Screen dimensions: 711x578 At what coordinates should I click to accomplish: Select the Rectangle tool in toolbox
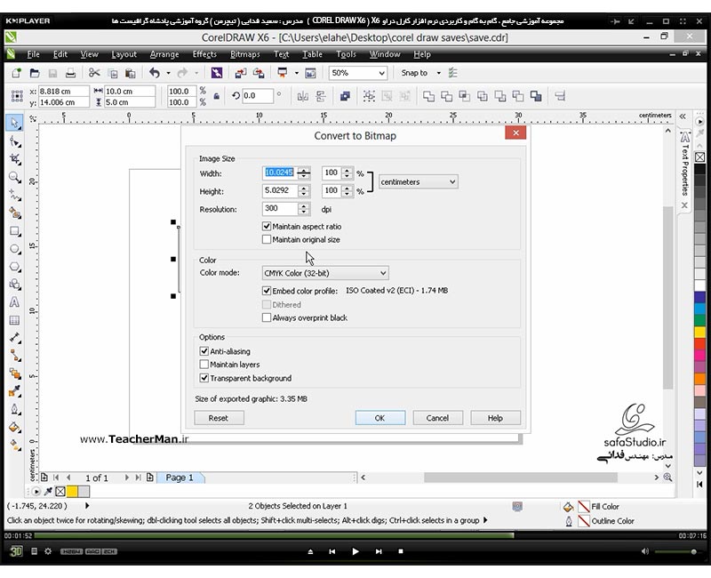tap(15, 231)
